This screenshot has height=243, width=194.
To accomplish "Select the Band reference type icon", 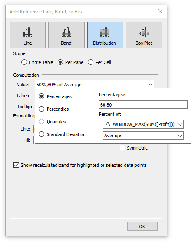I will 66,35.
